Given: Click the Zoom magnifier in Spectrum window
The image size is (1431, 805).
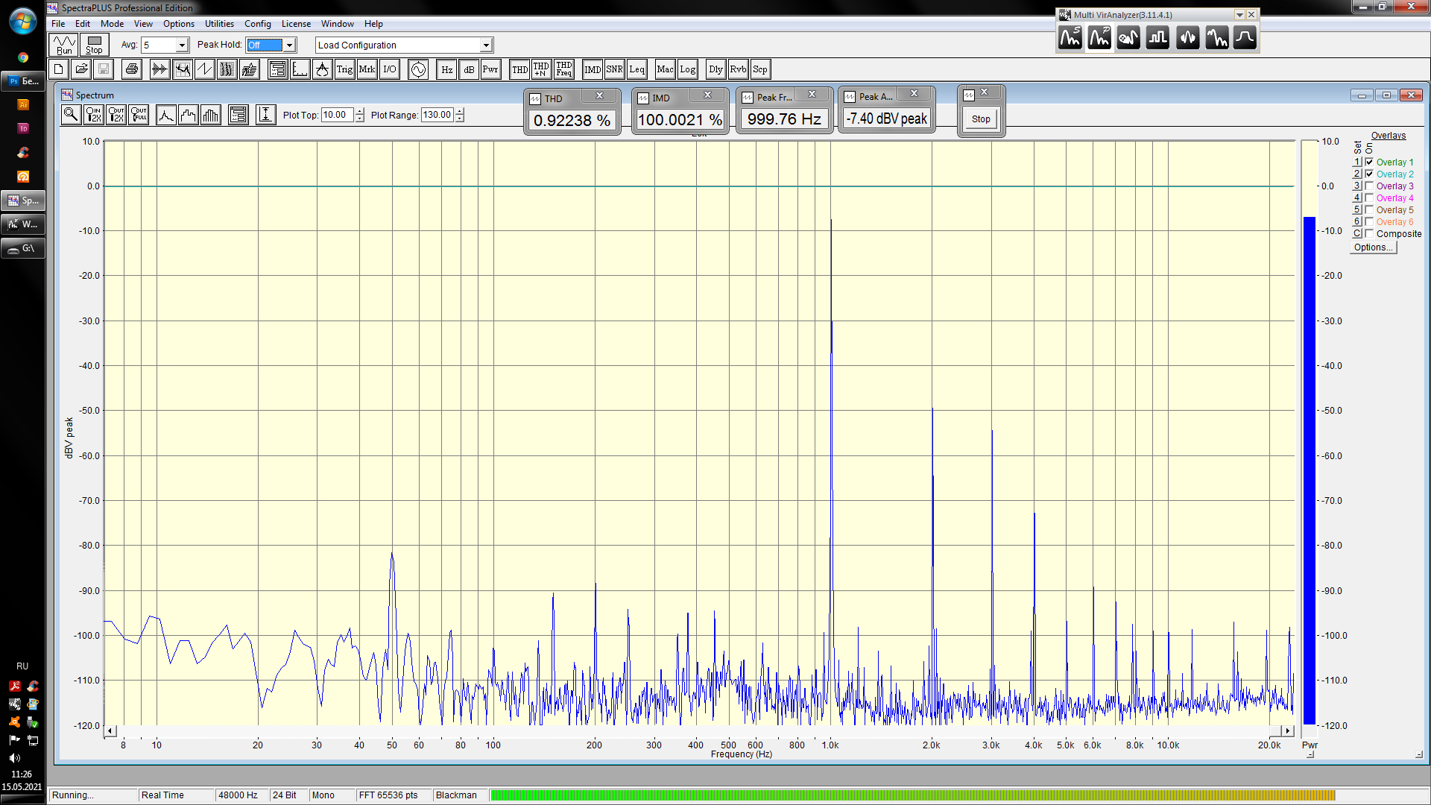Looking at the screenshot, I should tap(71, 115).
